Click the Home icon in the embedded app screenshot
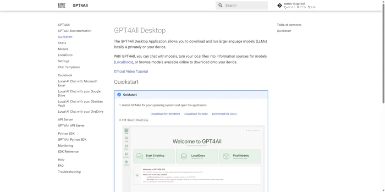 point(126,131)
